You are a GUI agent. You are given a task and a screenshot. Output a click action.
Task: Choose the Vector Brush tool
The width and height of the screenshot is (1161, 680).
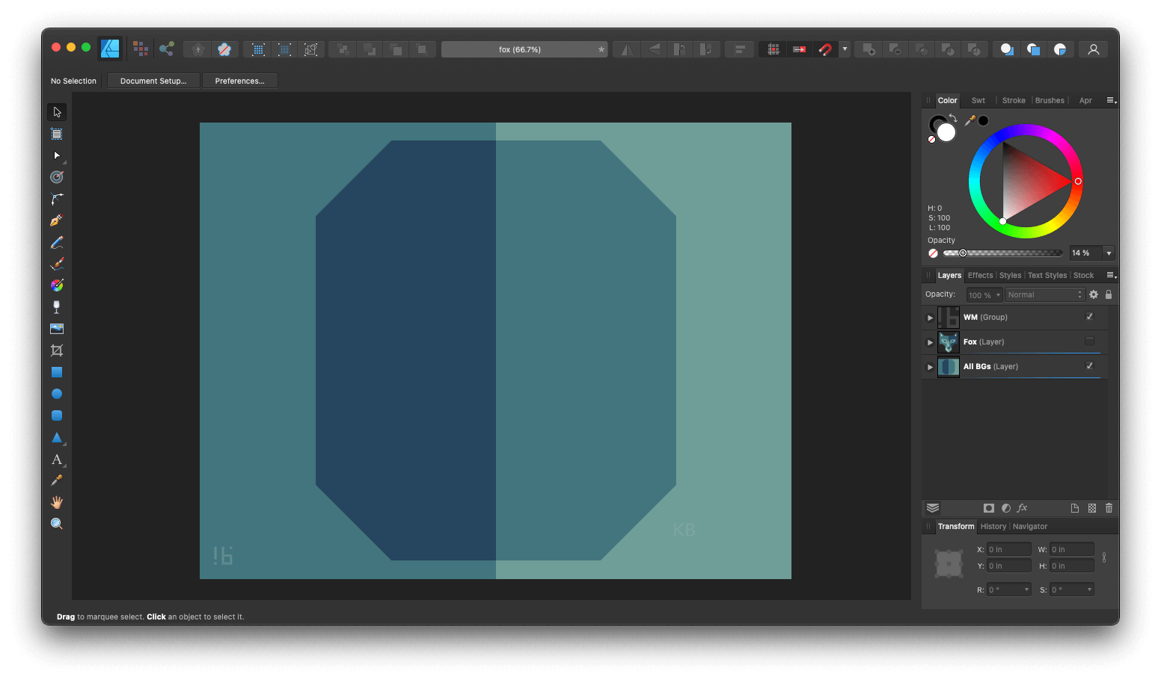point(57,263)
